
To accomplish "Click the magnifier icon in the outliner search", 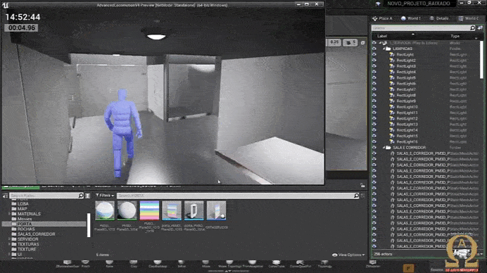I will 472,28.
